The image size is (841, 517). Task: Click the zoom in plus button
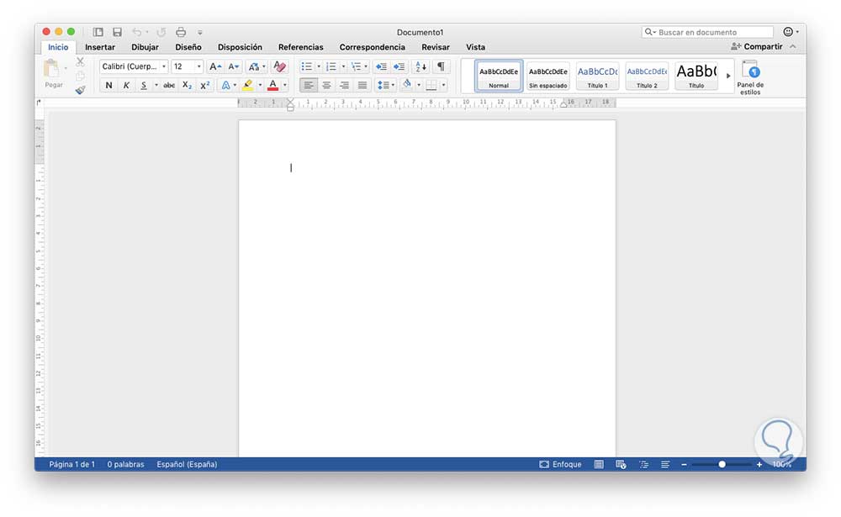[759, 464]
